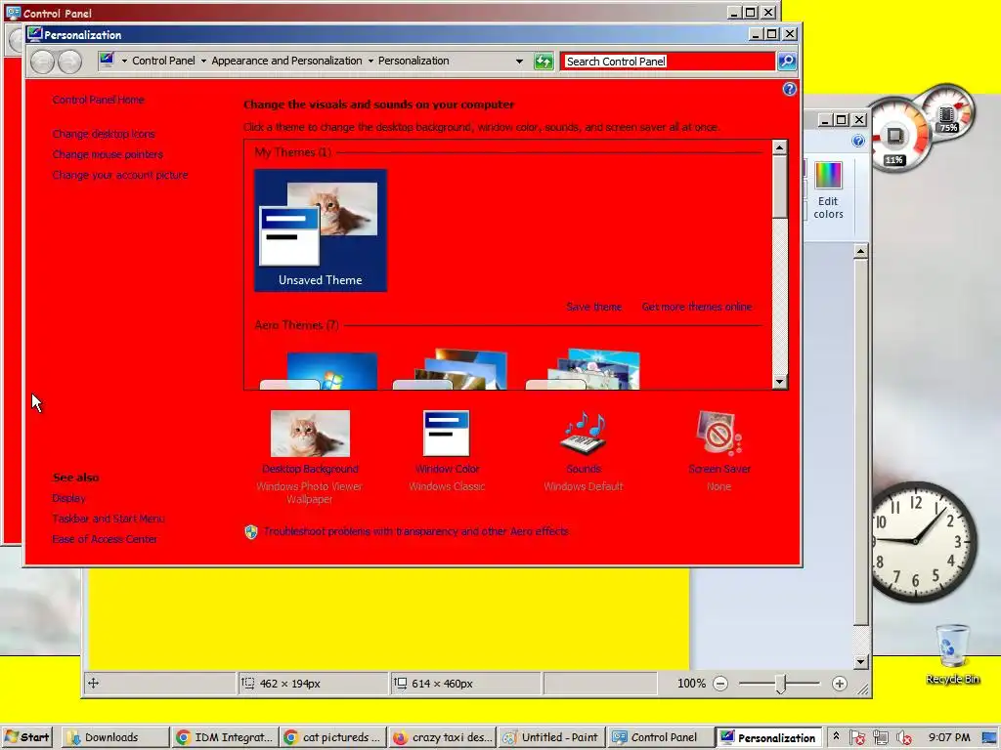Open the Start menu
The image size is (1001, 750).
coord(26,737)
